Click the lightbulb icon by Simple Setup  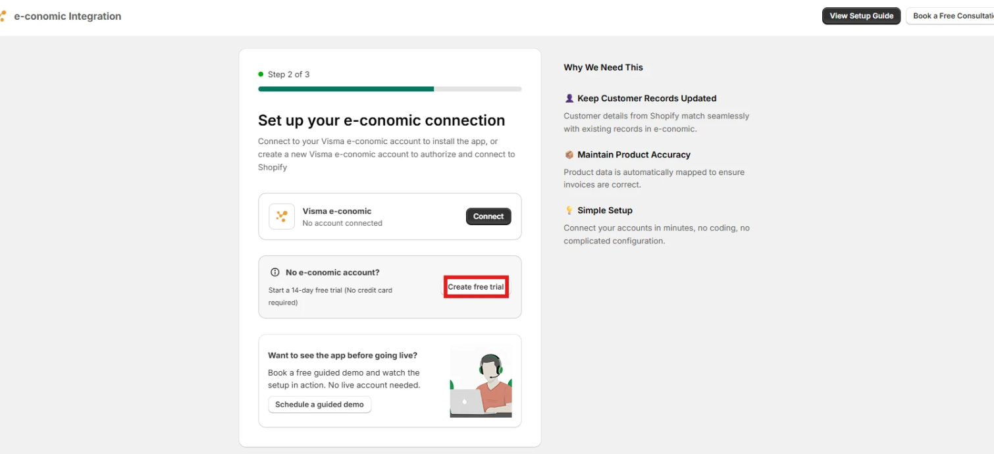569,211
